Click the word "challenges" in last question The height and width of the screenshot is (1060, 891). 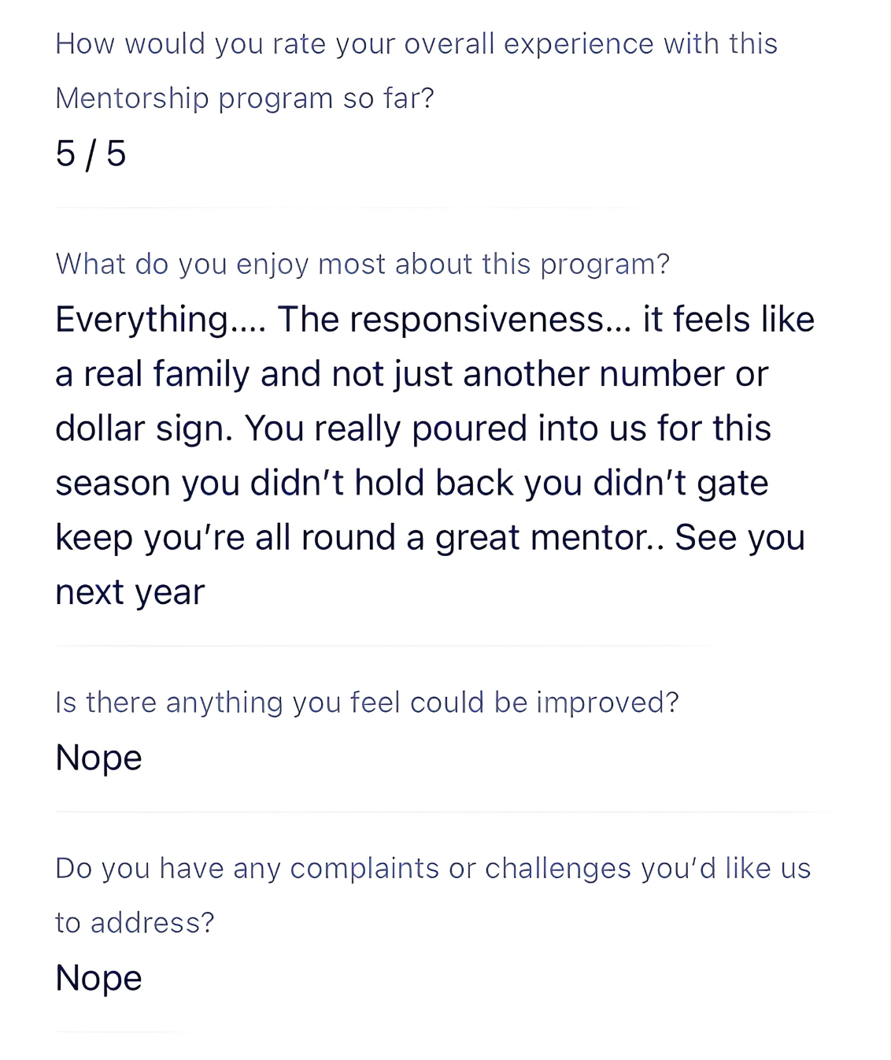[x=557, y=869]
